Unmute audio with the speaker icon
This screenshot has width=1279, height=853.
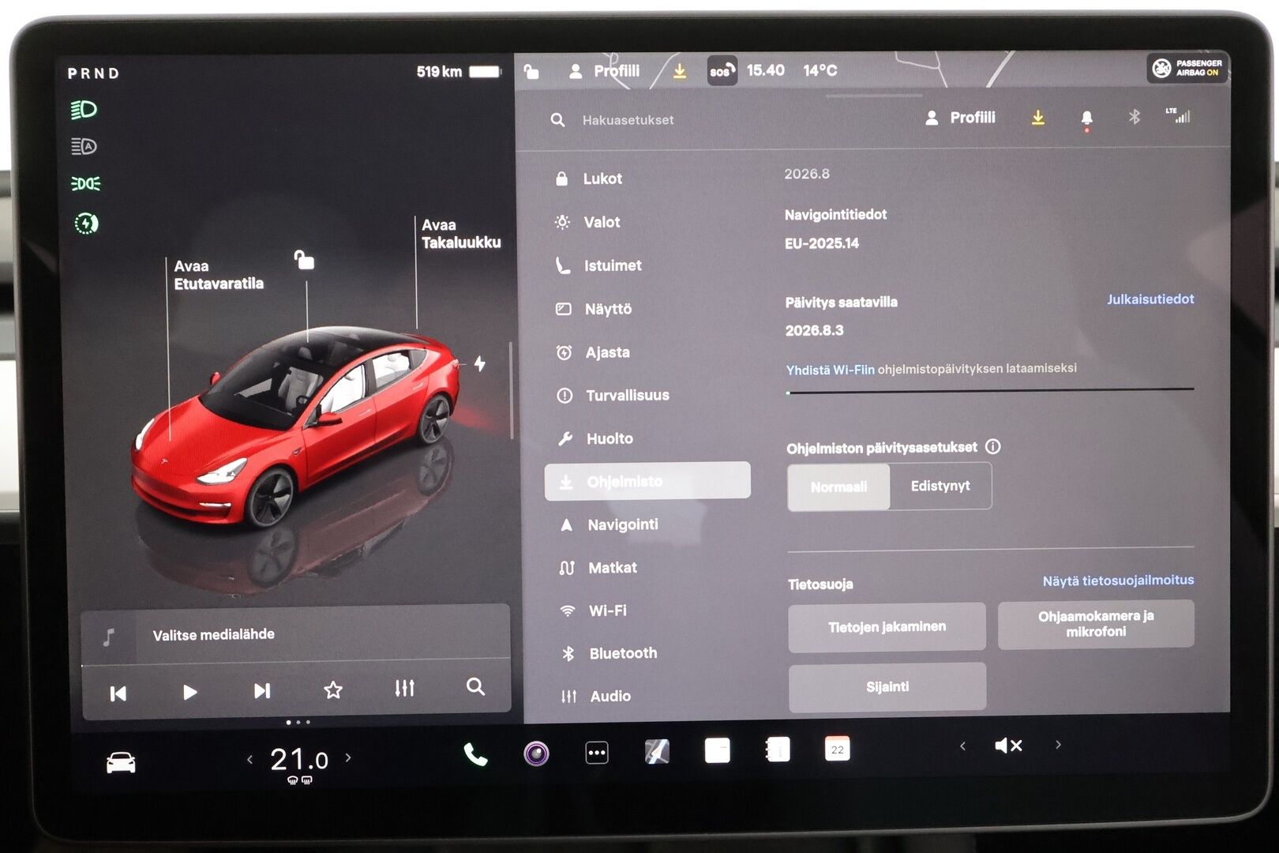click(x=1009, y=744)
